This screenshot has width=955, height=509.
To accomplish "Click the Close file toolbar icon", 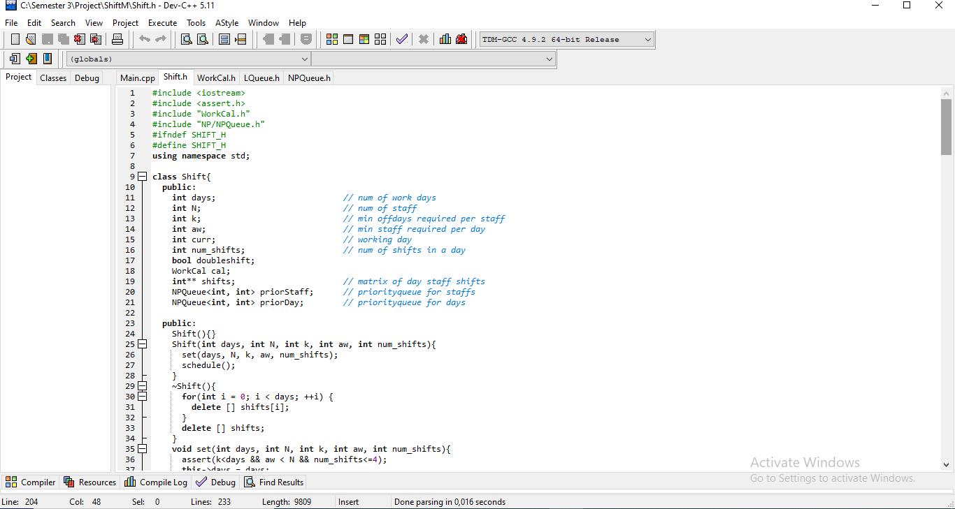I will [80, 39].
